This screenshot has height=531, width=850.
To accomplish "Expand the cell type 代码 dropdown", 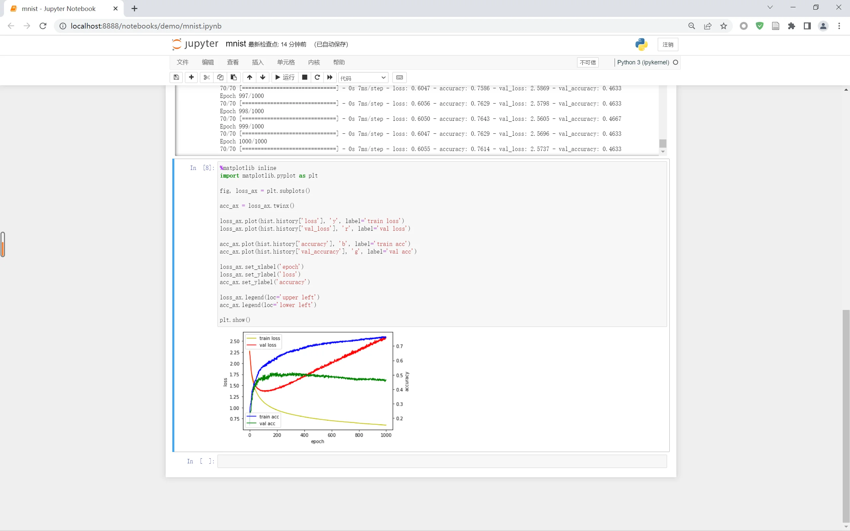I will coord(363,78).
